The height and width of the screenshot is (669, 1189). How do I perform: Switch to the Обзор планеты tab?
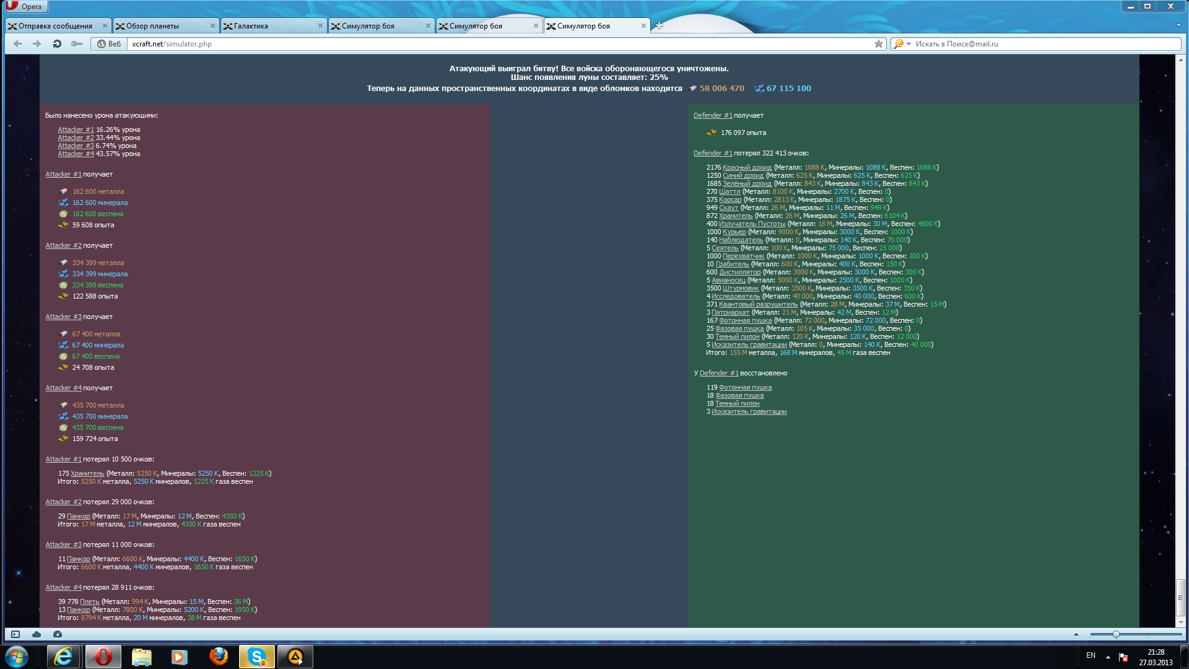[x=152, y=26]
